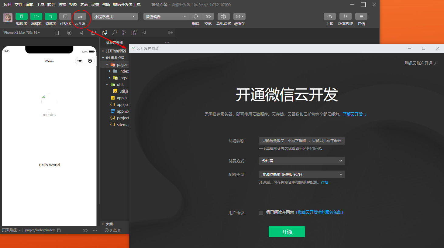Collapse the 04 米多点餐 project root

click(114, 58)
